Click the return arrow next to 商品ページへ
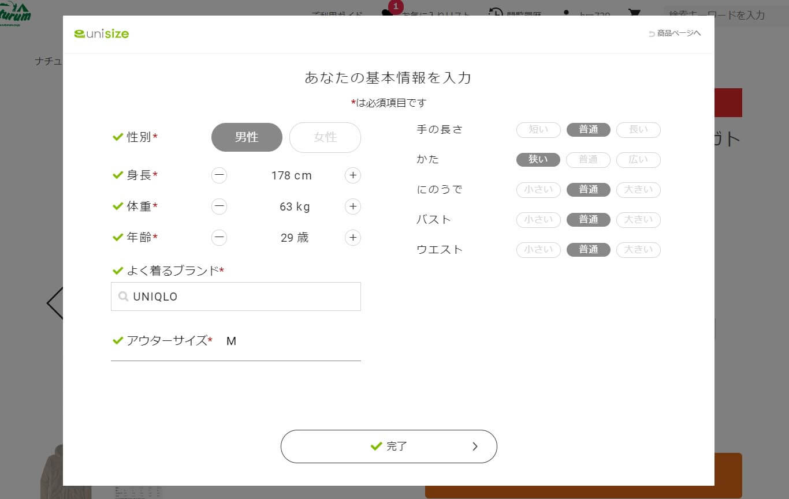 [650, 33]
